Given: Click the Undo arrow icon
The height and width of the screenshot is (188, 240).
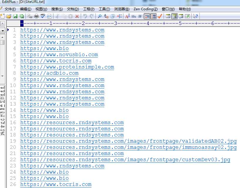Looking at the screenshot, I should click(85, 16).
